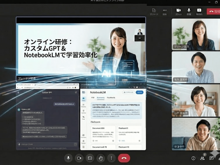The height and width of the screenshot is (165, 220).
Task: Switch to the Flashcards tab in NotebookLM
Action: click(x=111, y=98)
